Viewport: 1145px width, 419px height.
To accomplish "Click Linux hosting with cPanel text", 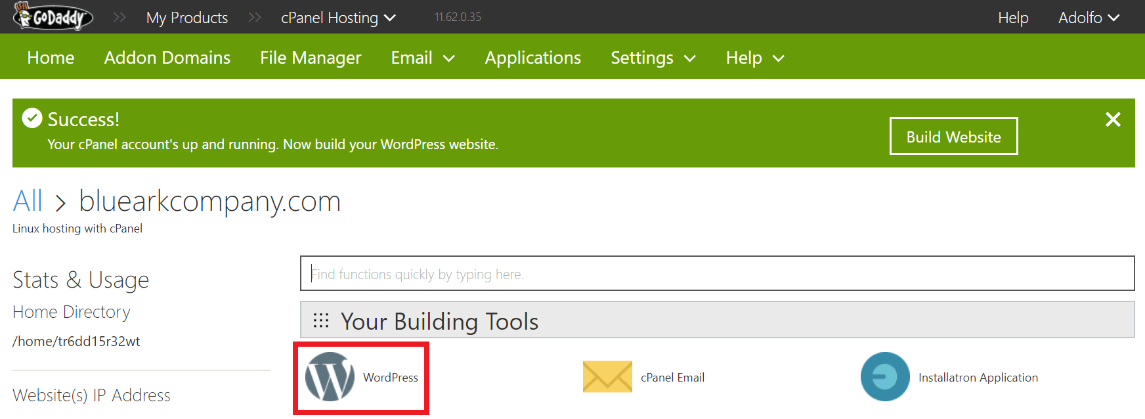I will [x=77, y=229].
